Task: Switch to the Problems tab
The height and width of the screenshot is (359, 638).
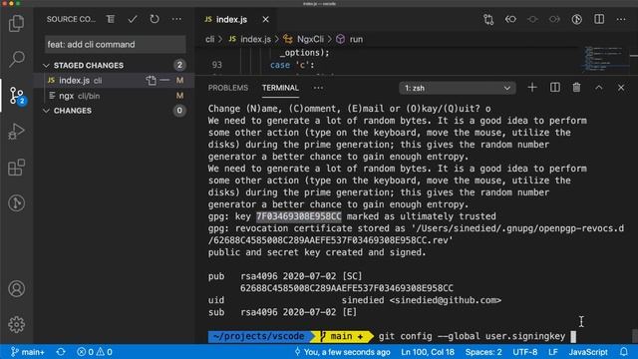Action: point(228,88)
